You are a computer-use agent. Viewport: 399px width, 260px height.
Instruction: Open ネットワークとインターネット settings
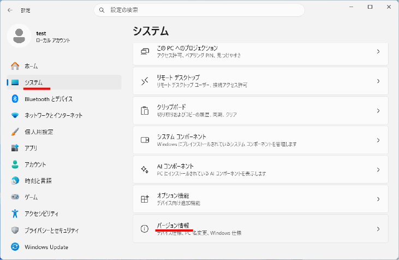[64, 115]
